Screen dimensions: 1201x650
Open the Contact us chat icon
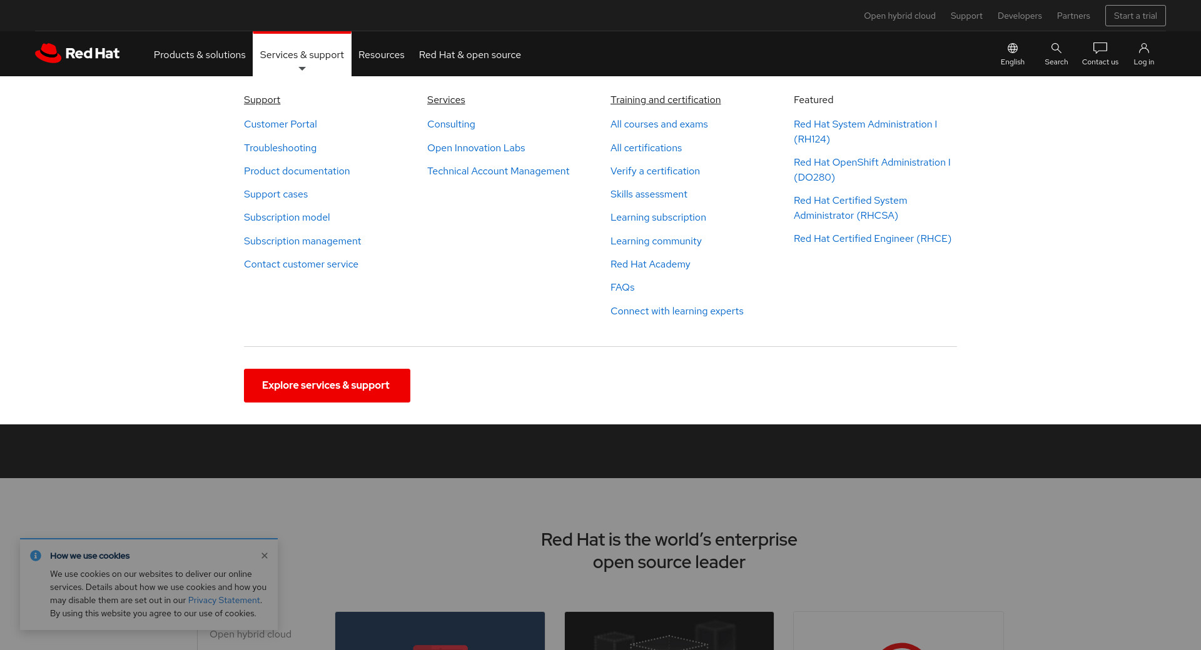click(1100, 49)
